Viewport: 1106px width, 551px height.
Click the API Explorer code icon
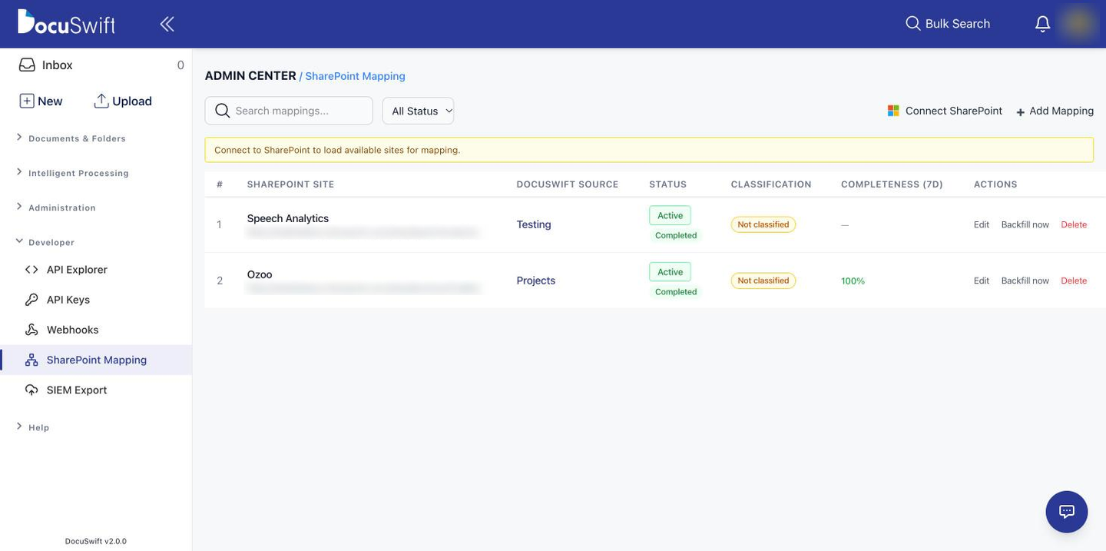pos(31,270)
